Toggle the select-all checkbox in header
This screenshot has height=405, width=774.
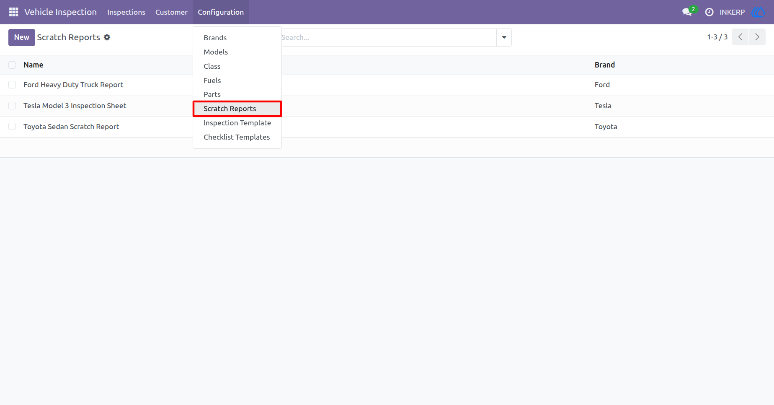click(12, 65)
